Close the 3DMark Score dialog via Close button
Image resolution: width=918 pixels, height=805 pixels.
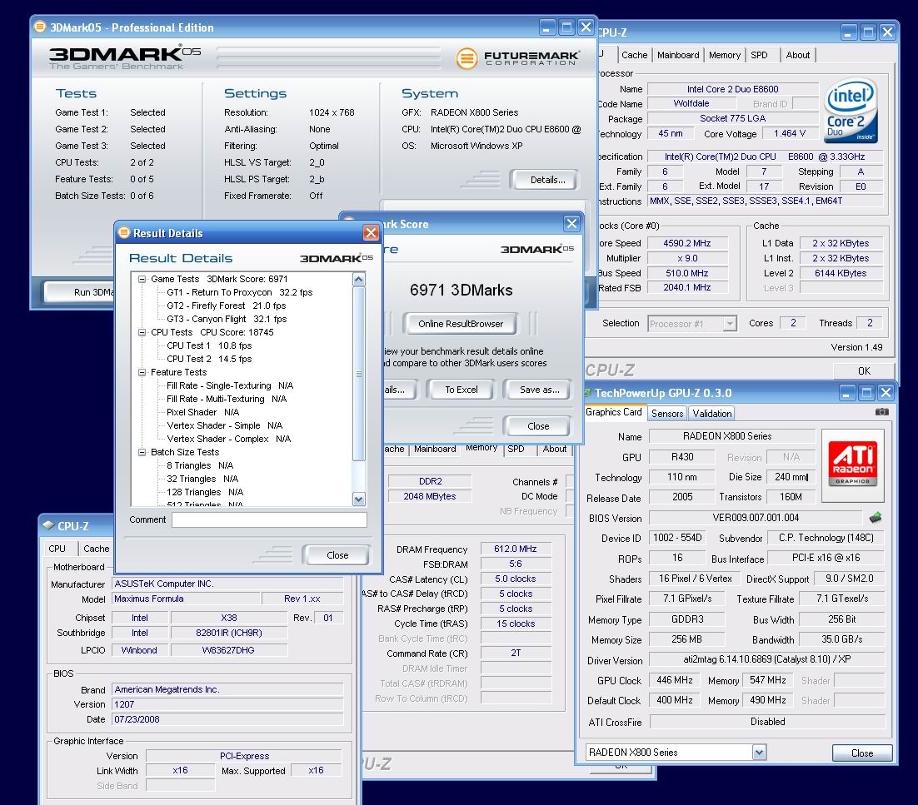(538, 426)
